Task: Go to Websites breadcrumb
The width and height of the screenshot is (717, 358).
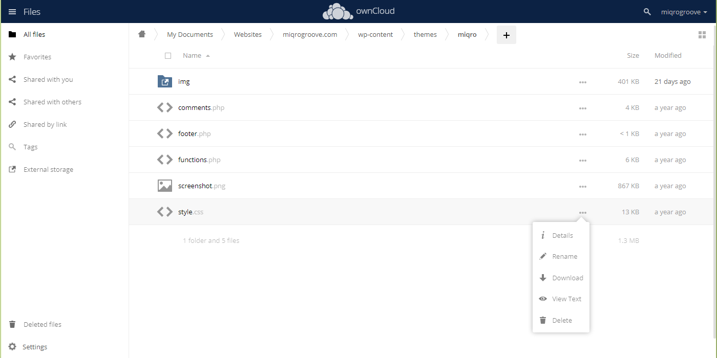Action: (x=248, y=35)
